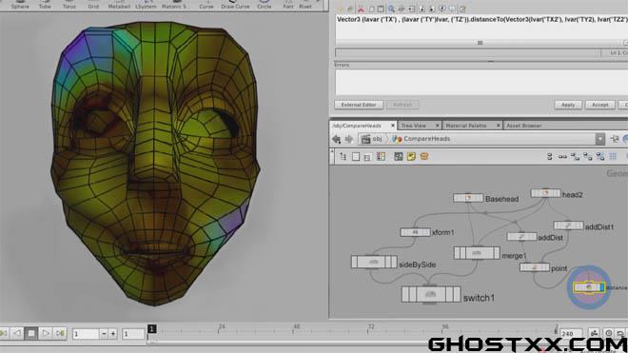Decrease frame with the minus button
The width and height of the screenshot is (628, 353).
click(104, 334)
